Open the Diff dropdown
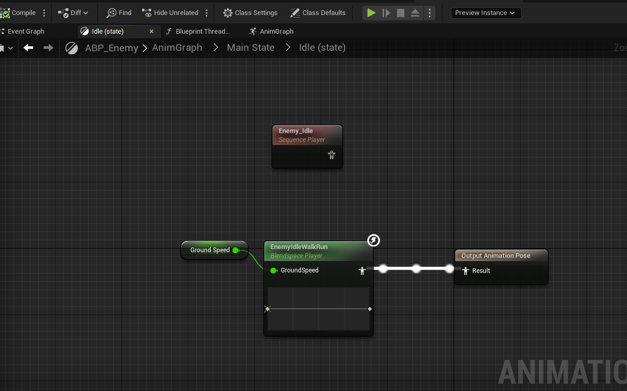Image resolution: width=627 pixels, height=391 pixels. [x=73, y=13]
